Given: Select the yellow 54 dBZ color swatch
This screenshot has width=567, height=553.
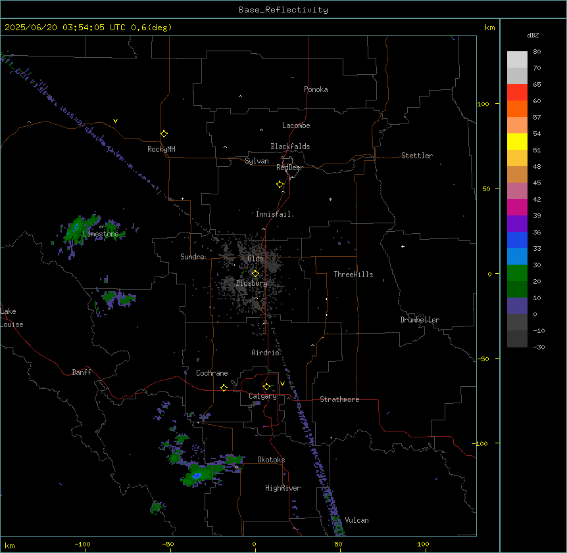Looking at the screenshot, I should pos(517,141).
